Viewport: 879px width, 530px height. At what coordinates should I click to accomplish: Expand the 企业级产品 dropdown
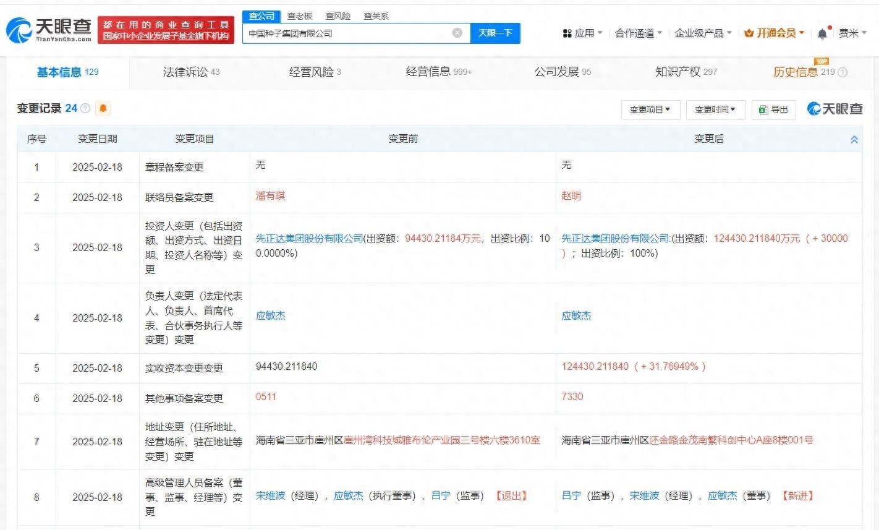pos(703,33)
